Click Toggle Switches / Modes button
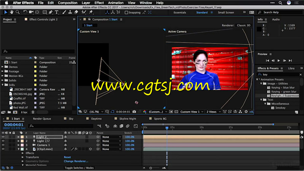304x171 pixels. [79, 168]
